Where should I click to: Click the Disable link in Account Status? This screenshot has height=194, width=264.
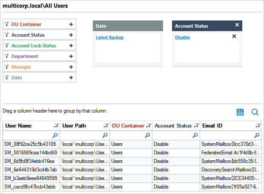tap(182, 38)
